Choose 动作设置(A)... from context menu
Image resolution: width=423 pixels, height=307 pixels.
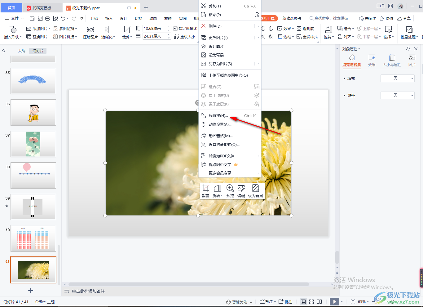click(x=230, y=124)
